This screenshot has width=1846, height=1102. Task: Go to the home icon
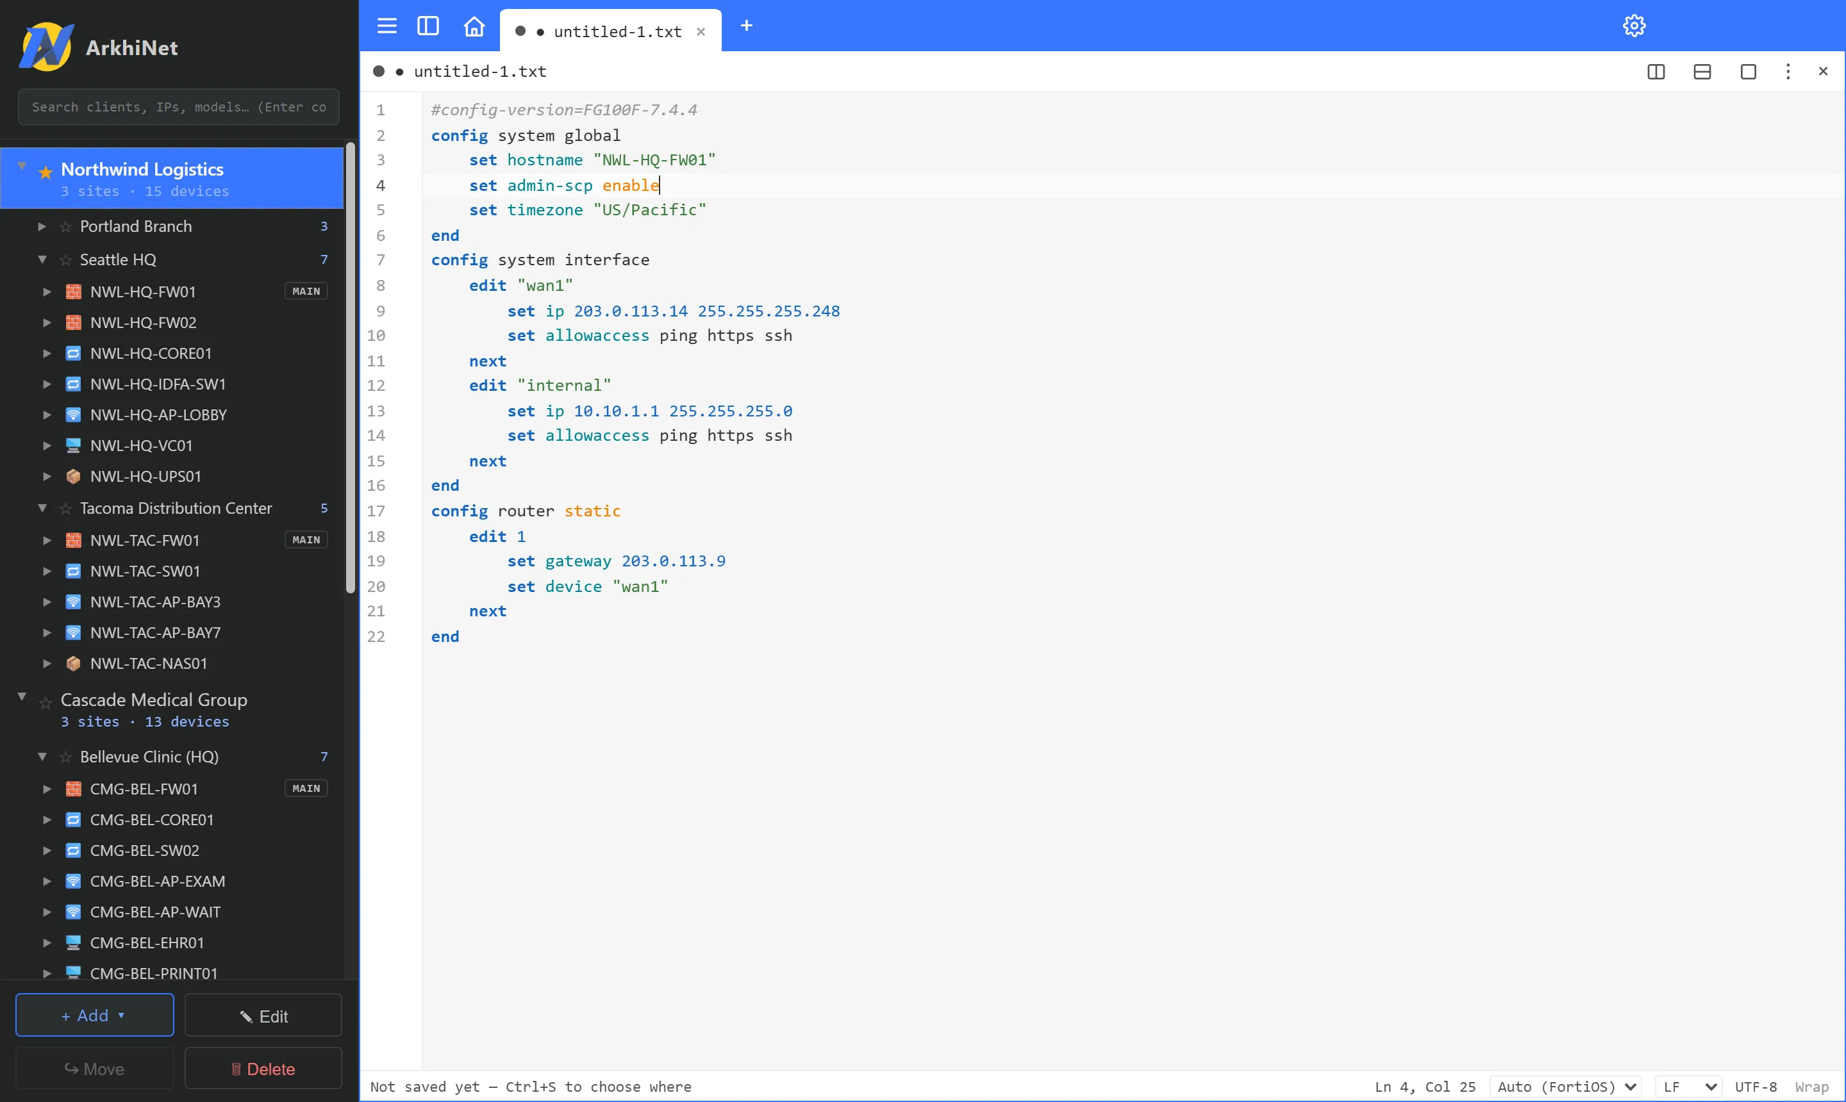[x=474, y=26]
